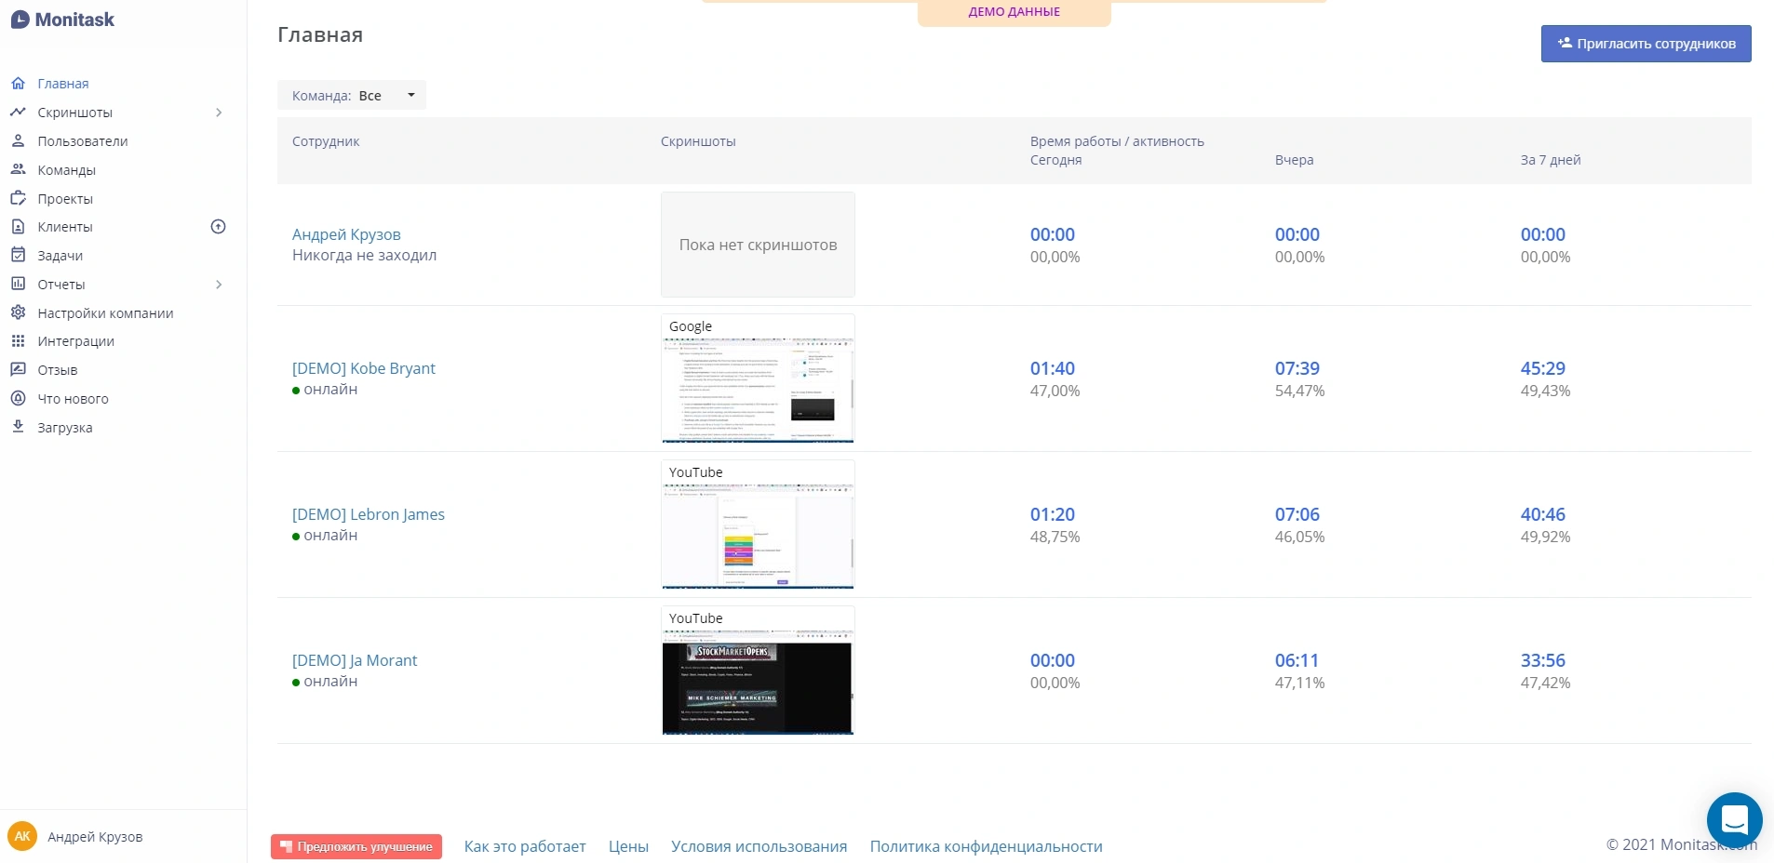Click the Пользователи person icon in sidebar

point(18,141)
